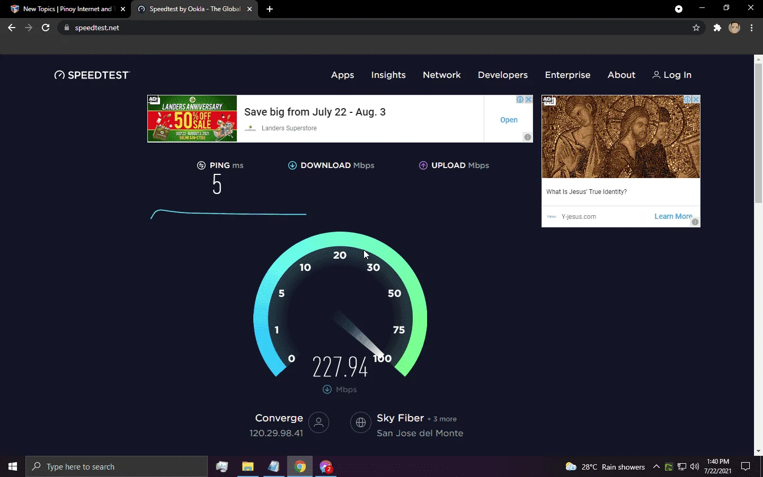Click the Landers Superstore advertiser name
763x477 pixels.
click(289, 128)
